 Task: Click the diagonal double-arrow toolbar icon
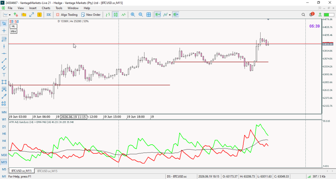[31, 15]
